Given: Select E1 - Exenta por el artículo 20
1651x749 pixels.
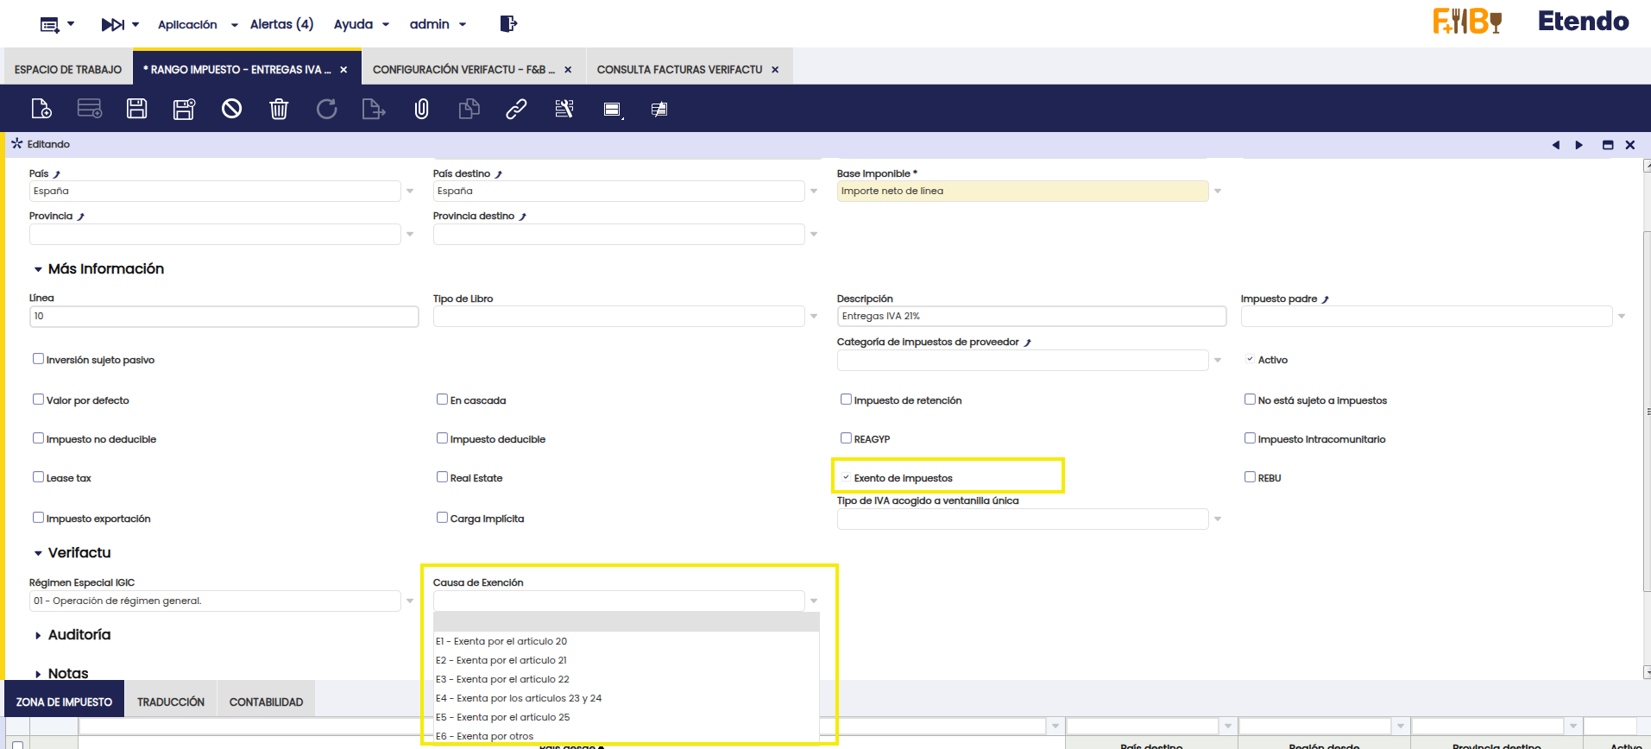Looking at the screenshot, I should point(501,641).
